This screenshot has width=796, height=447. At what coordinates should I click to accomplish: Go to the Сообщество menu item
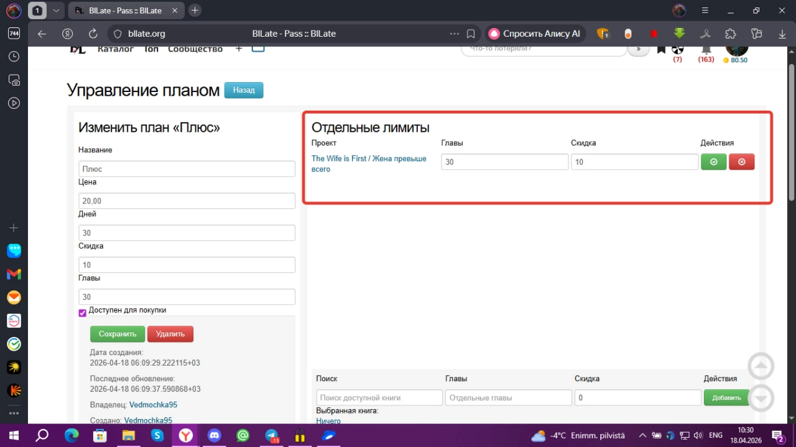195,48
